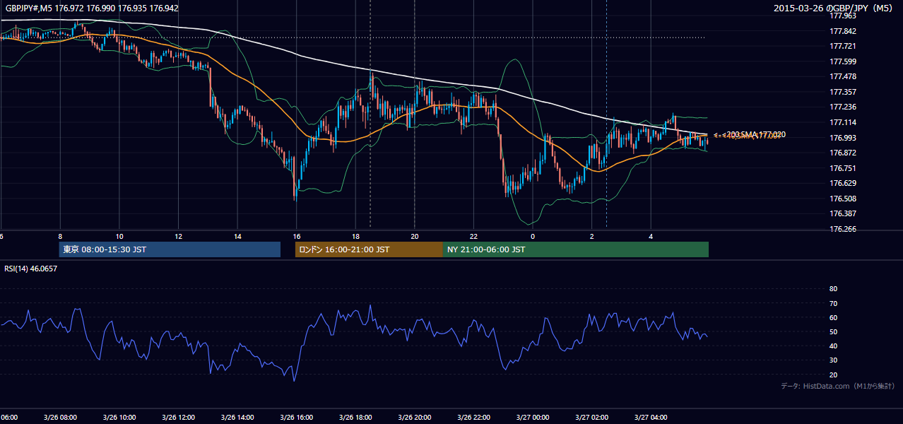The width and height of the screenshot is (903, 424).
Task: Click price scale value 177.114
Action: click(842, 122)
